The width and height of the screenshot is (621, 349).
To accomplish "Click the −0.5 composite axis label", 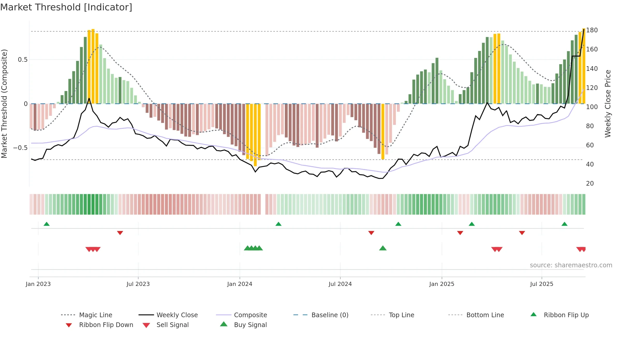I will [20, 148].
